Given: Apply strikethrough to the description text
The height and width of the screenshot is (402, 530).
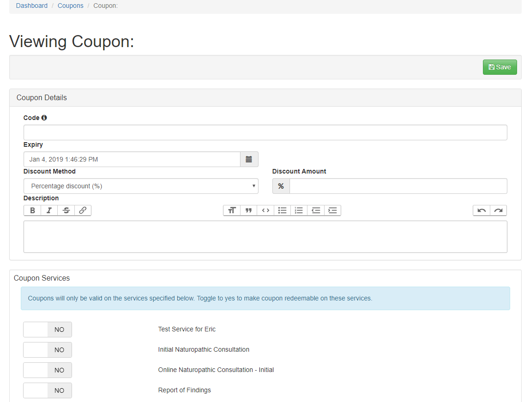Looking at the screenshot, I should (x=66, y=210).
